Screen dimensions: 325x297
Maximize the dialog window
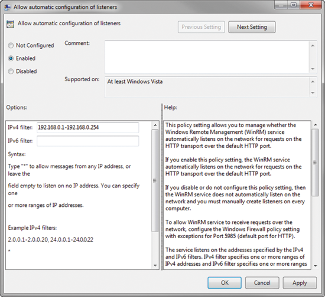pos(294,5)
